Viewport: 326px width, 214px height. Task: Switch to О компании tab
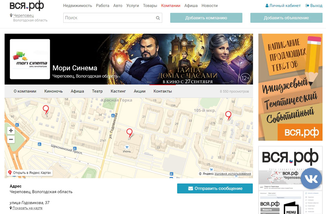25,91
